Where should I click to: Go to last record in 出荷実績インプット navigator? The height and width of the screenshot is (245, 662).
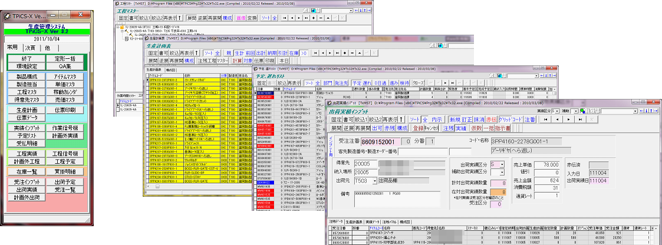581,120
